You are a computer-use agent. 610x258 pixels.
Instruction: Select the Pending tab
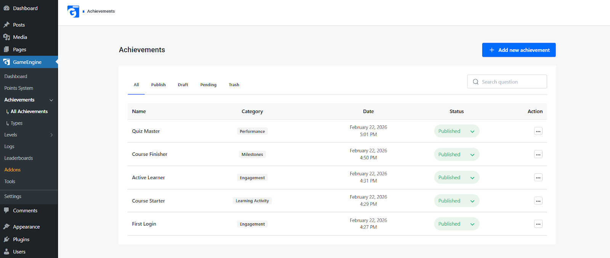tap(208, 85)
